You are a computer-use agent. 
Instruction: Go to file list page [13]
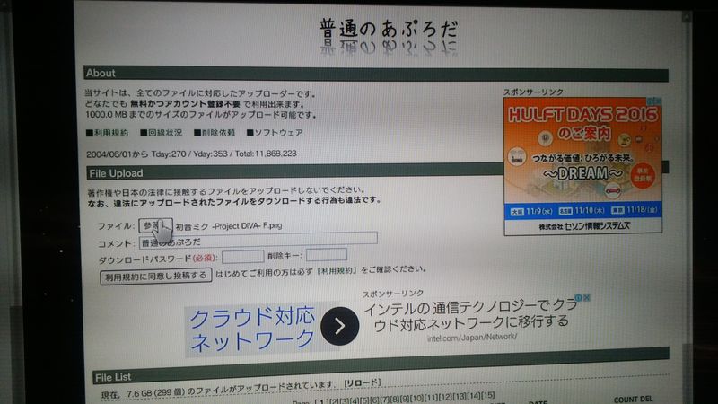click(460, 396)
